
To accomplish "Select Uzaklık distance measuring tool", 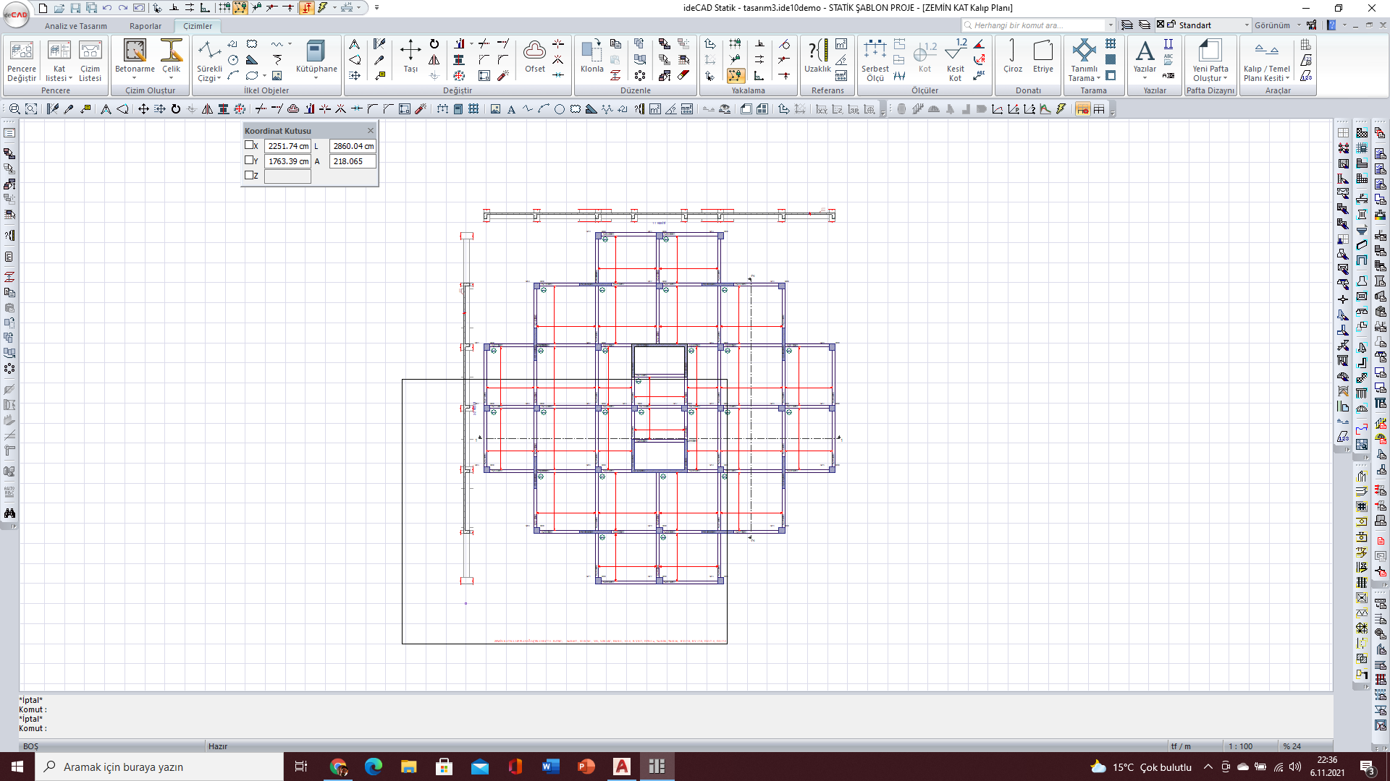I will (x=818, y=56).
